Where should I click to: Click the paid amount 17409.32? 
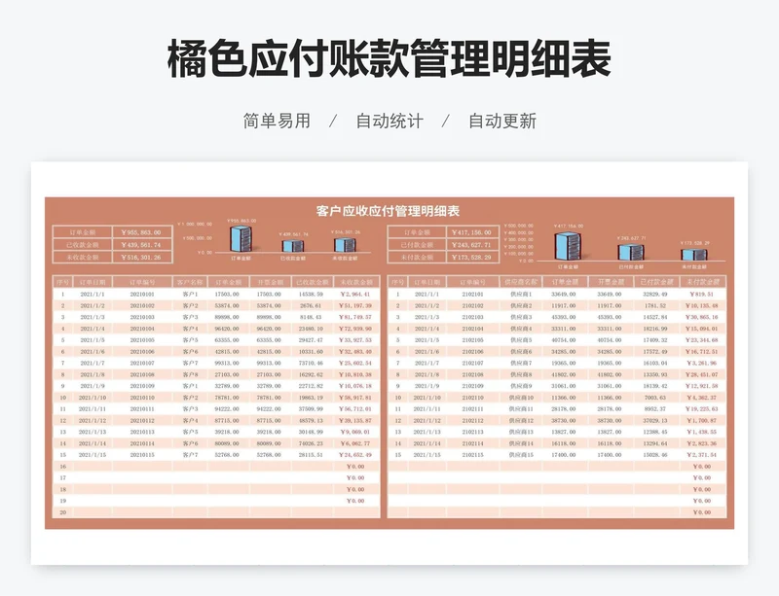[655, 340]
